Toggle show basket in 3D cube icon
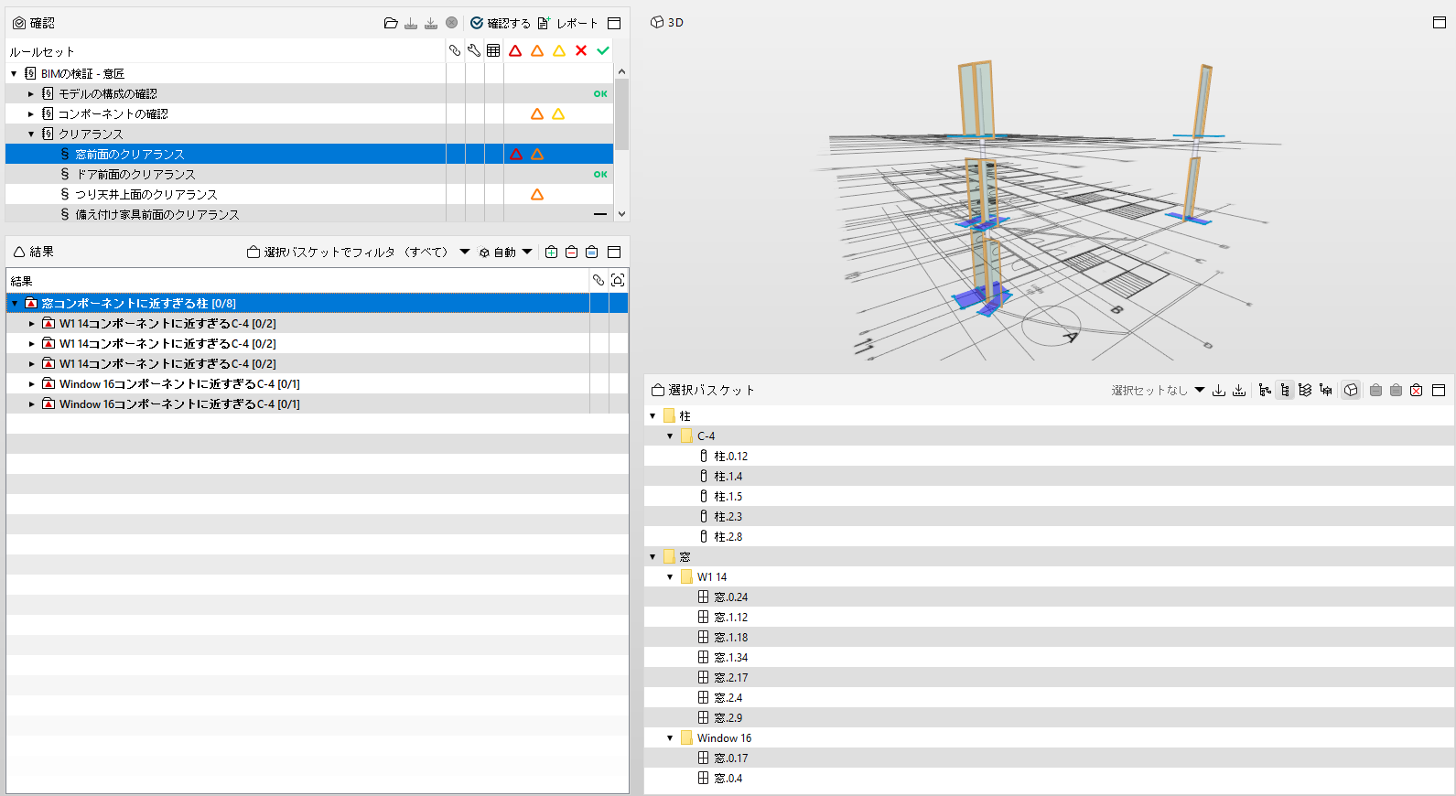Viewport: 1456px width, 796px height. tap(1351, 390)
